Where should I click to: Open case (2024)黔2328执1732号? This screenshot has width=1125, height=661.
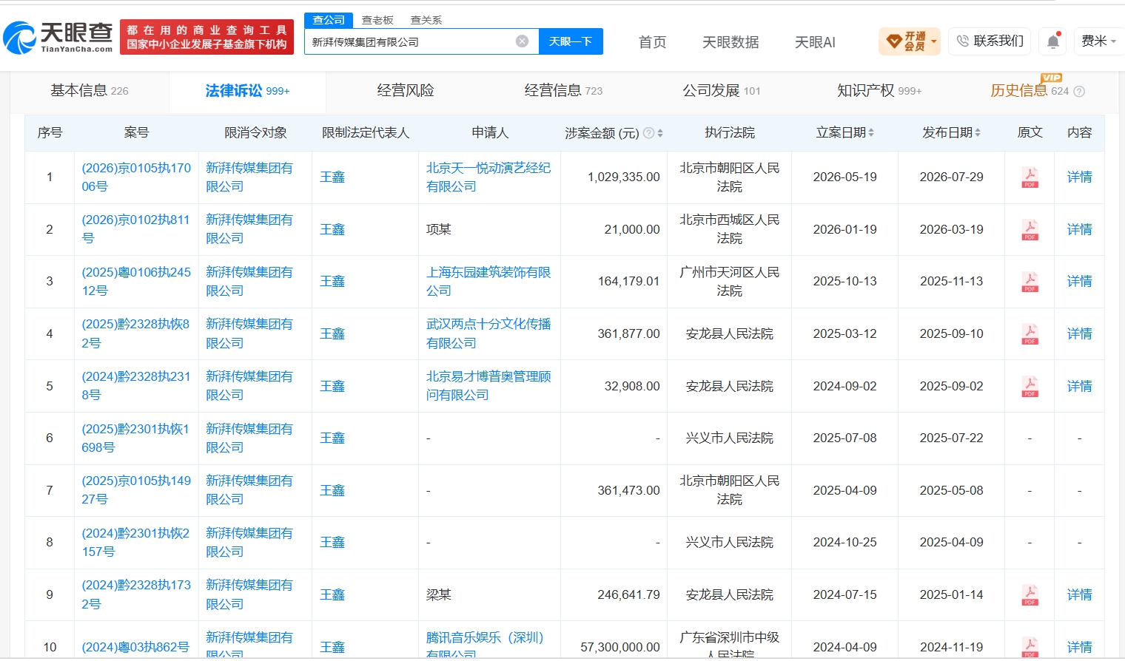[x=136, y=594]
